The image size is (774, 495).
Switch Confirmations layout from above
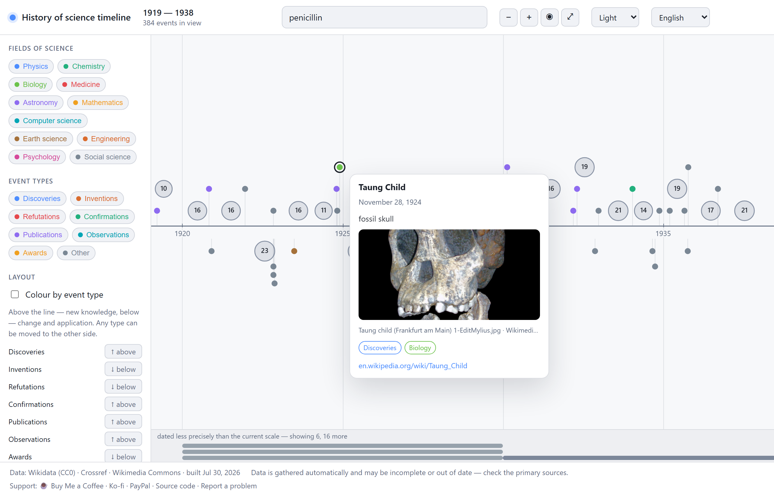coord(123,404)
